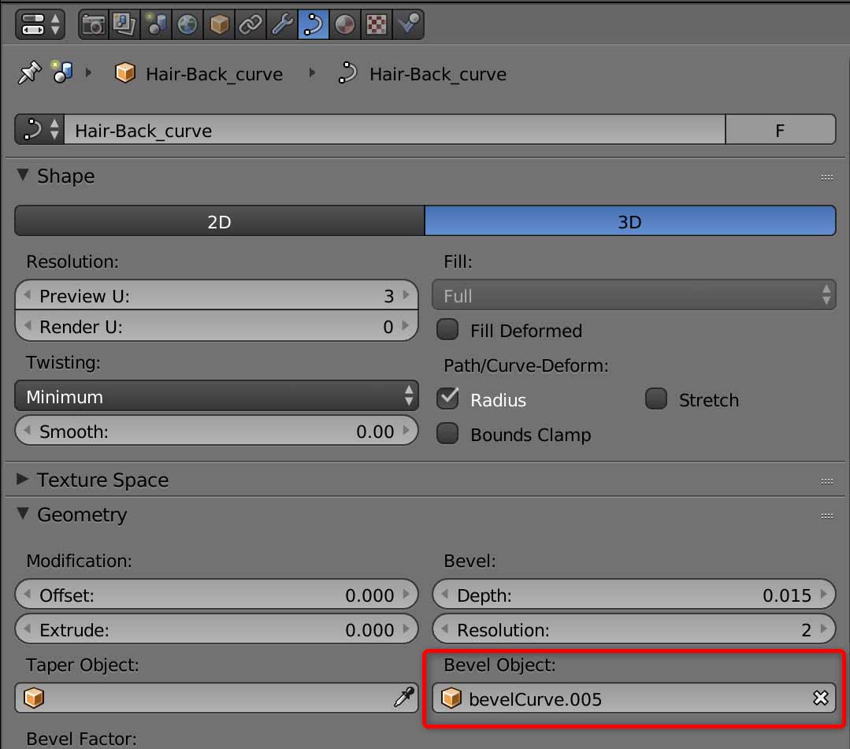Open the Texture checkerboard tab
This screenshot has height=749, width=850.
click(376, 24)
